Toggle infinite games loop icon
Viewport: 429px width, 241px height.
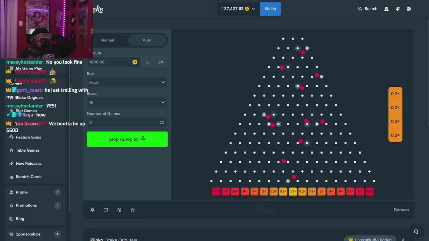point(162,123)
